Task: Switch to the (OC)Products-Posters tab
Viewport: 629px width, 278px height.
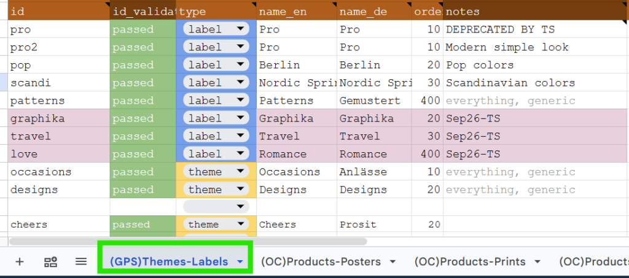Action: tap(321, 262)
